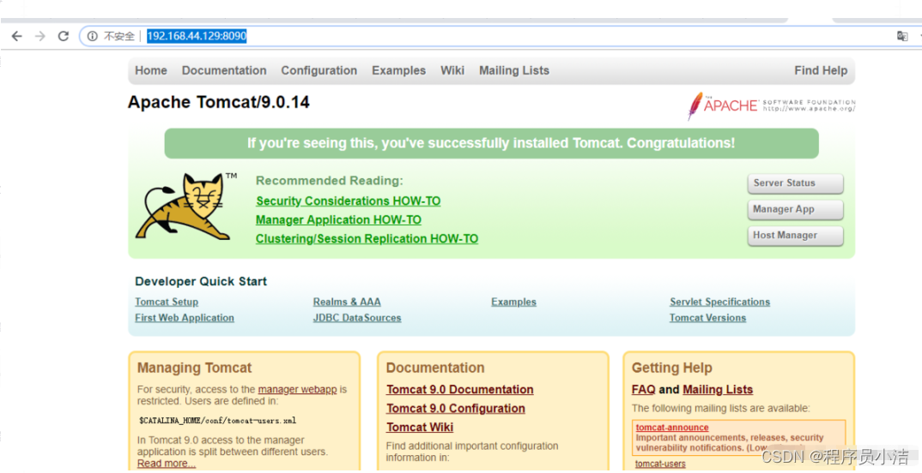
Task: Open Tomcat 9.0 Configuration link
Action: tap(456, 409)
